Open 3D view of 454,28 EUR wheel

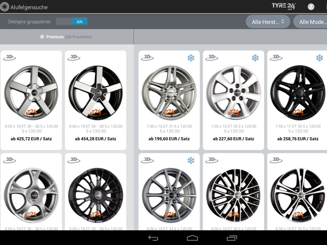(74, 58)
